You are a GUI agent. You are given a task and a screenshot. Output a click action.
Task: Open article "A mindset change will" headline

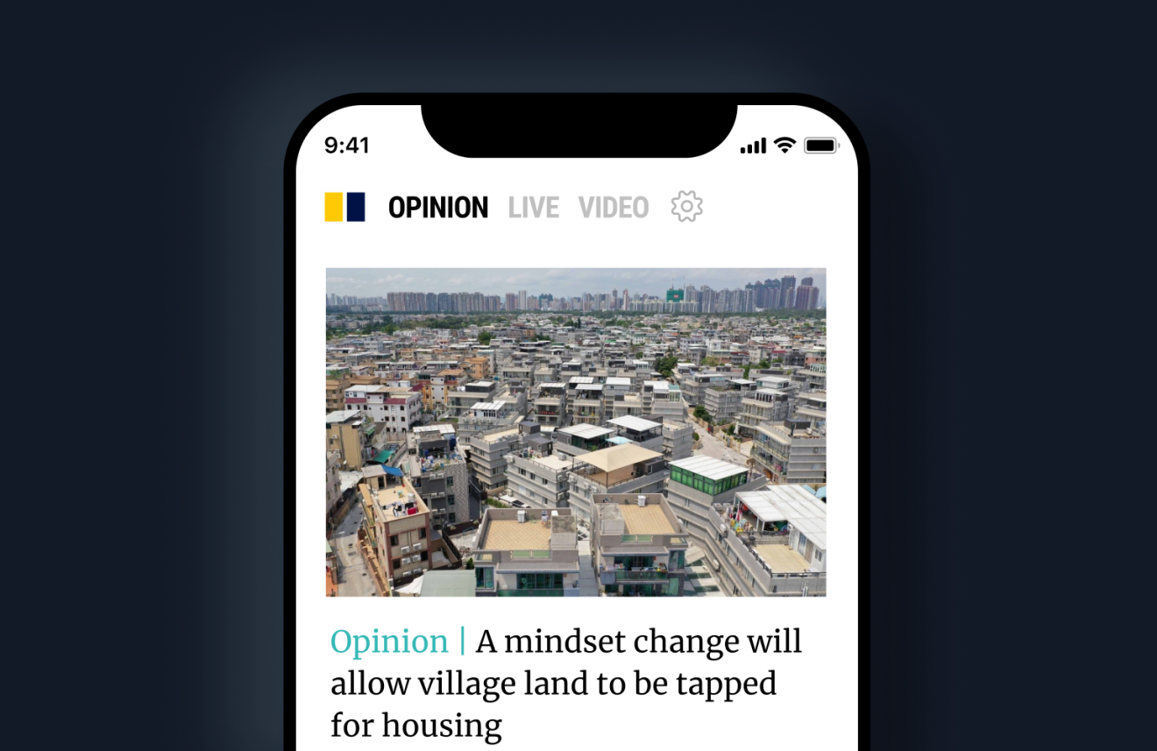click(639, 641)
